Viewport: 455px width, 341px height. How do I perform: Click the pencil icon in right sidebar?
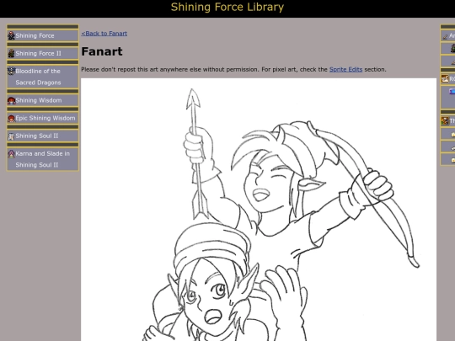click(445, 36)
